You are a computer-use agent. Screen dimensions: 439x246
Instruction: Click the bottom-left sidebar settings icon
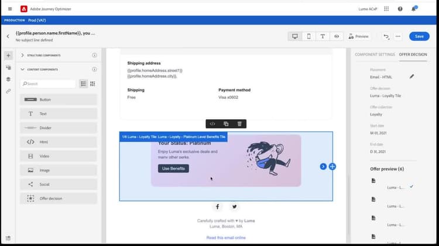(x=8, y=238)
